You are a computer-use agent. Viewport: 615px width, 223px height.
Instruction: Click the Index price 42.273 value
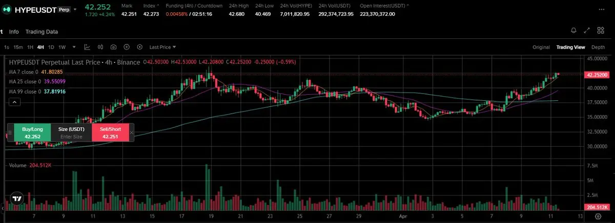pos(151,14)
